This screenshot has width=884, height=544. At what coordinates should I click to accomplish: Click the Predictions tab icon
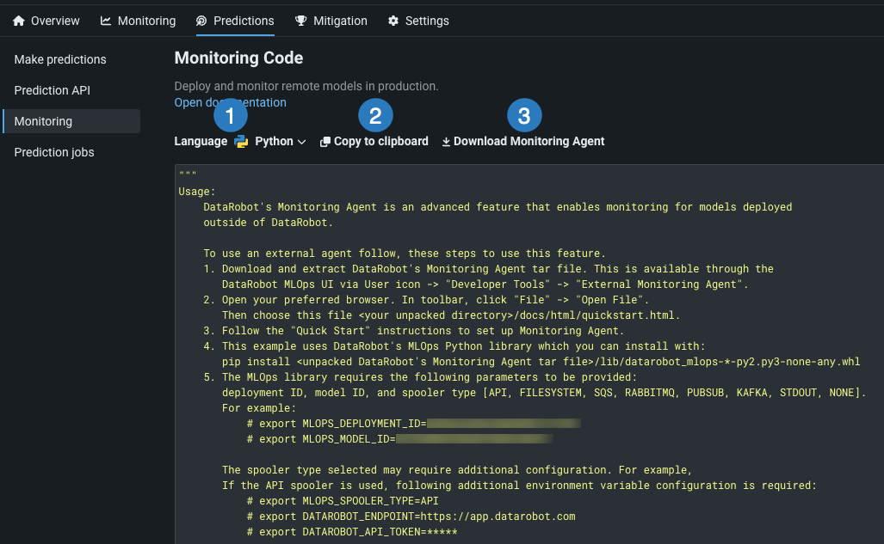[x=202, y=21]
